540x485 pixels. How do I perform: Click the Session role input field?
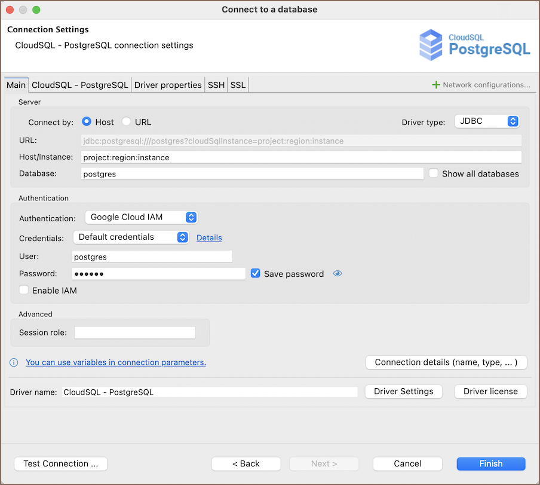[x=135, y=333]
